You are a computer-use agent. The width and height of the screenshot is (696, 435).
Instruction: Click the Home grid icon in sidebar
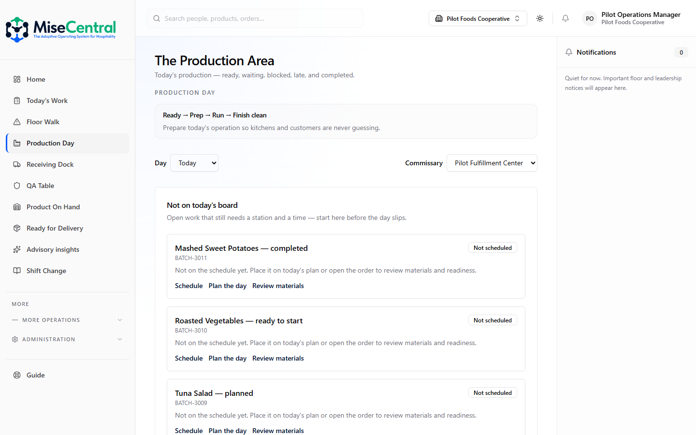point(17,79)
